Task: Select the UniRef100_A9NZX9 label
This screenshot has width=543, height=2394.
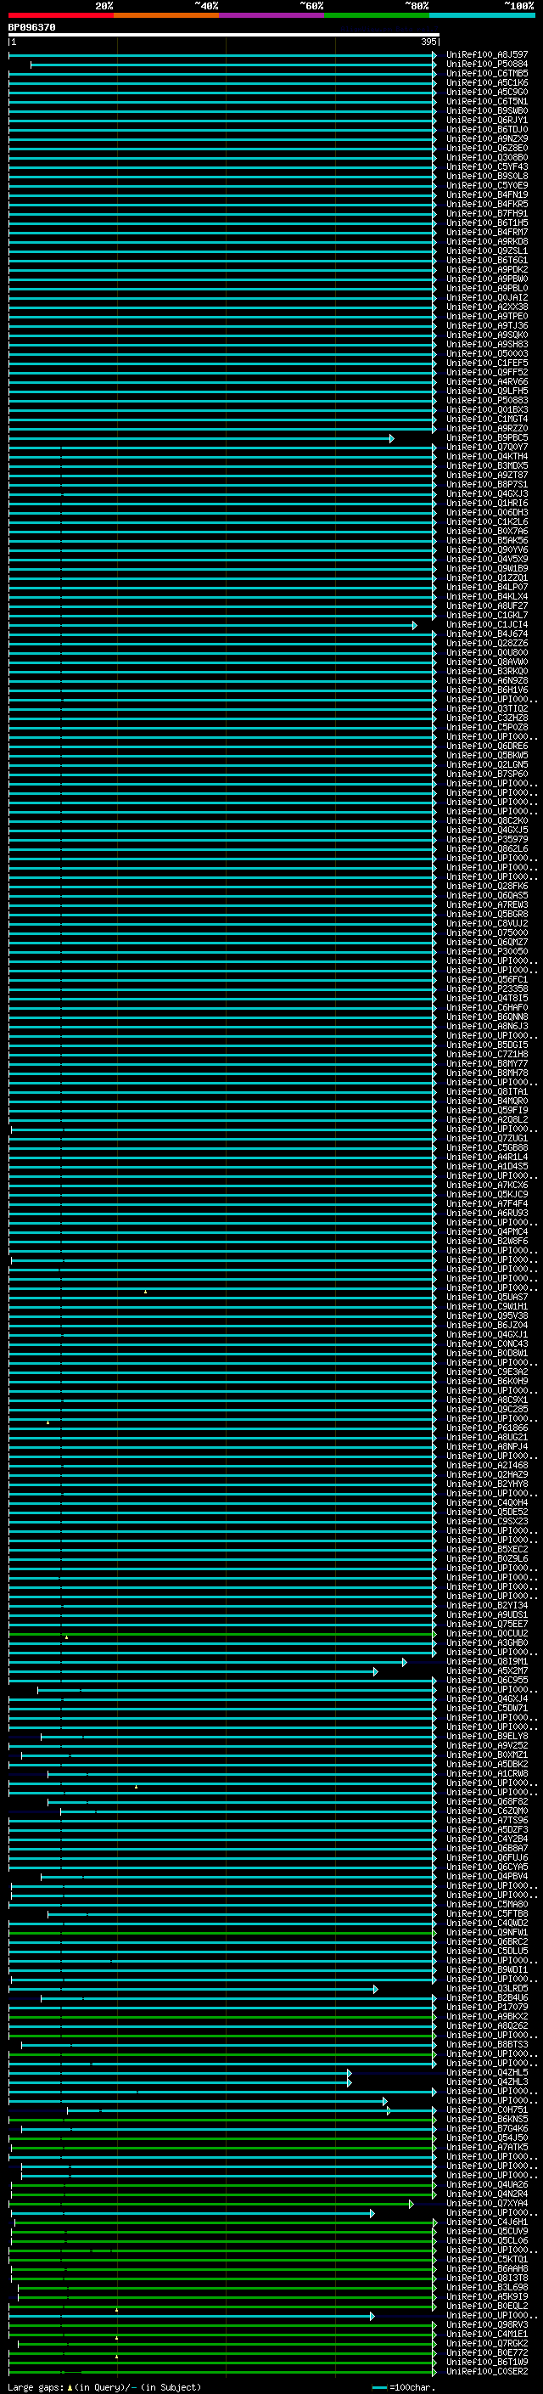Action: pos(487,139)
